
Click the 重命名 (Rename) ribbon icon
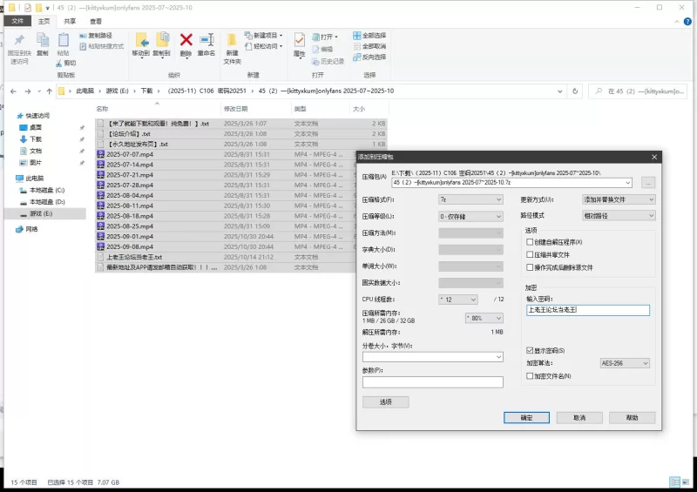(x=206, y=40)
